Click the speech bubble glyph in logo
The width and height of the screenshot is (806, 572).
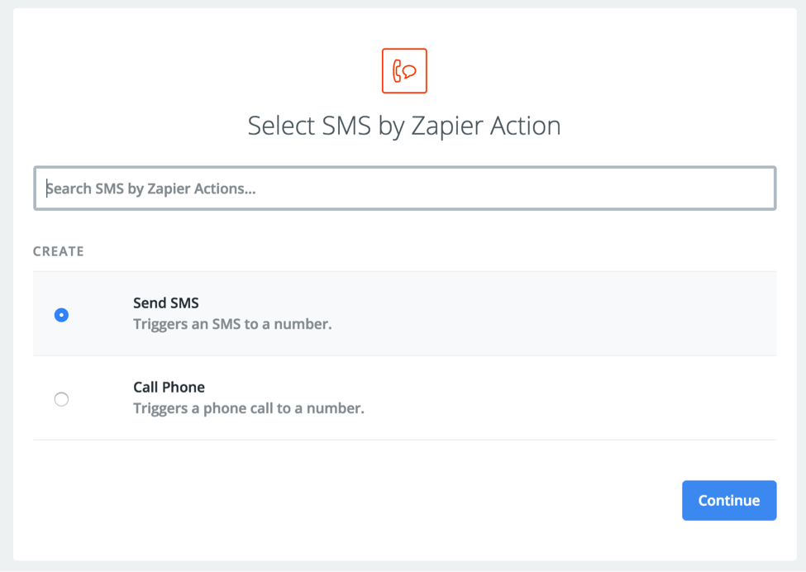(x=410, y=71)
